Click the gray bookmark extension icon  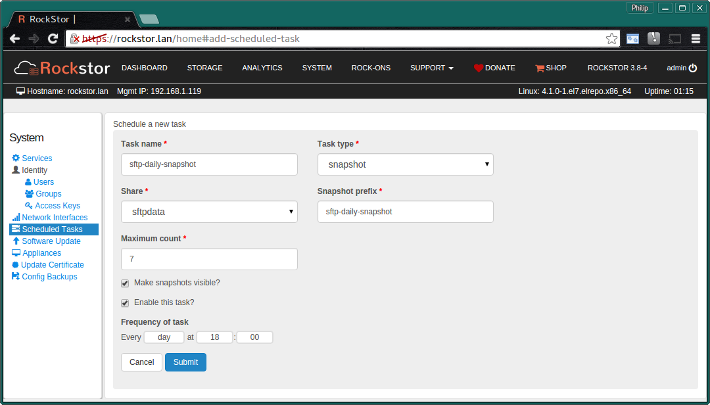pos(654,39)
